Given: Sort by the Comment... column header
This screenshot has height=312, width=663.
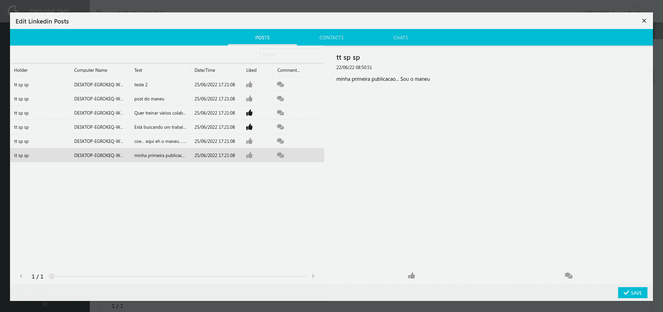Looking at the screenshot, I should coord(288,70).
